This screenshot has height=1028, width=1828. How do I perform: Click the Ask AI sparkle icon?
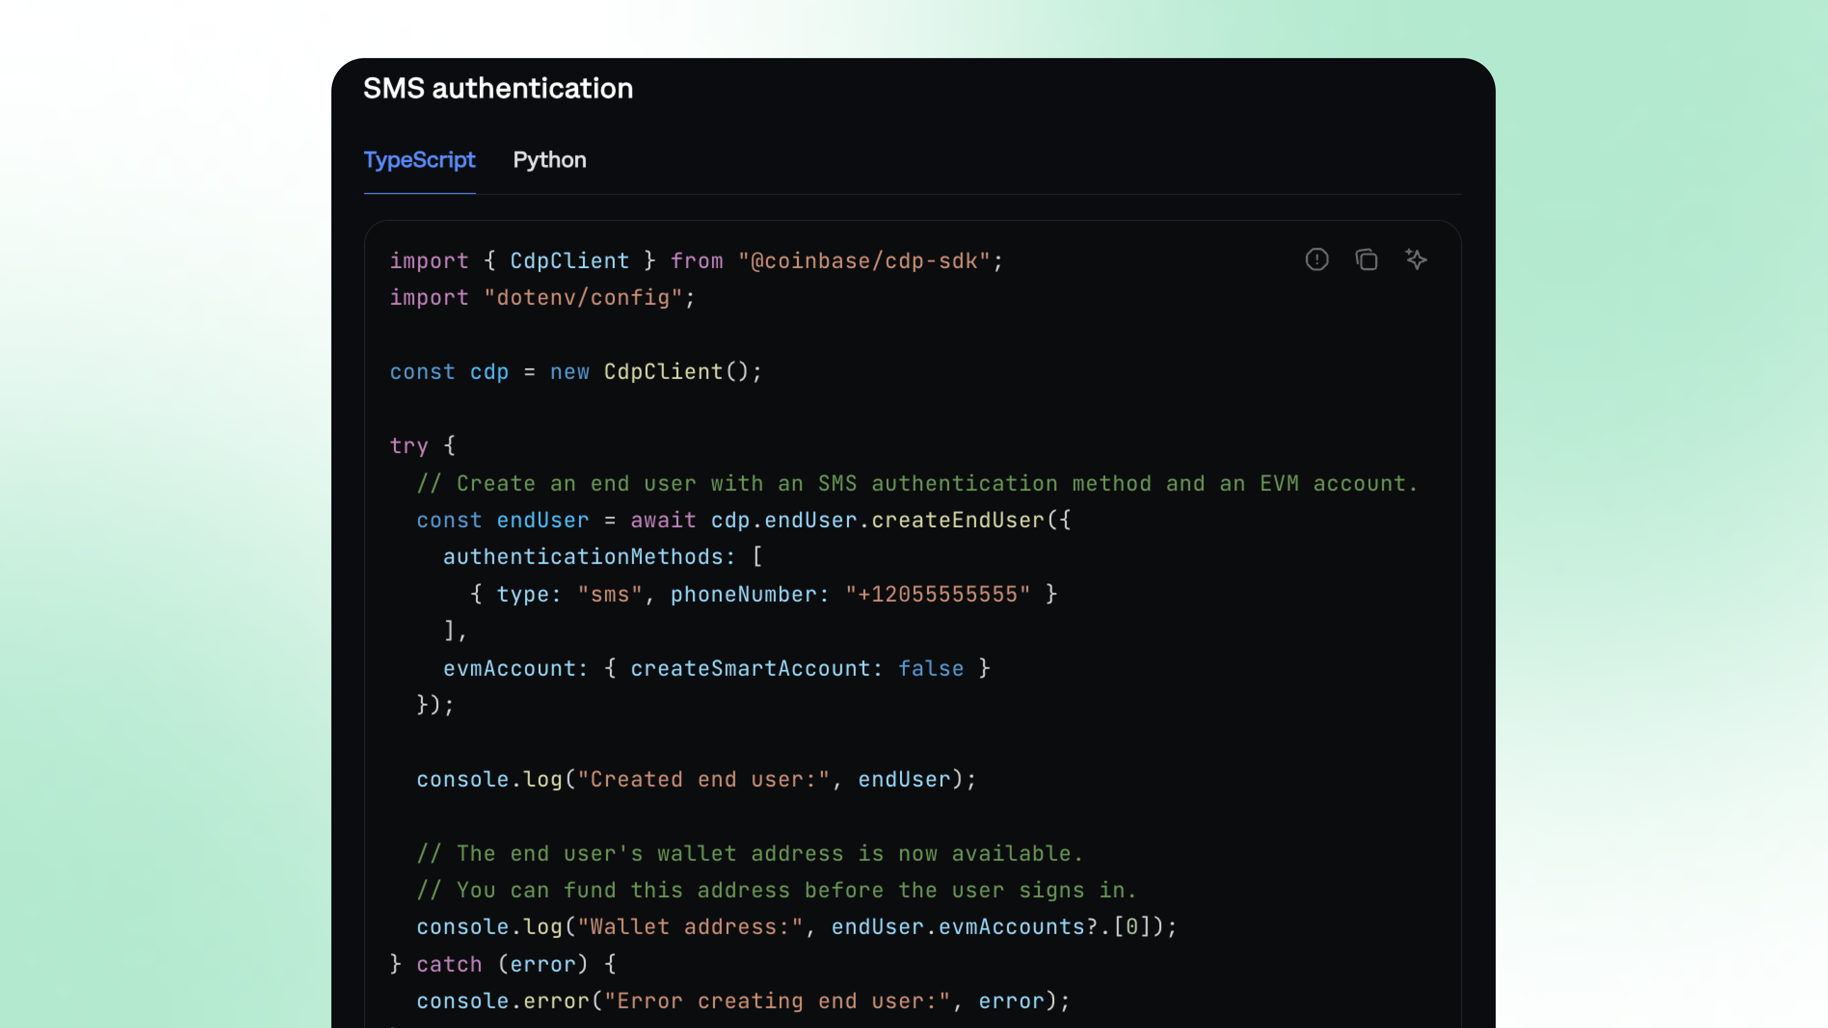point(1416,260)
